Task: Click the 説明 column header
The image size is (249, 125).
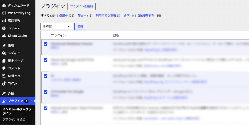Action: click(116, 35)
